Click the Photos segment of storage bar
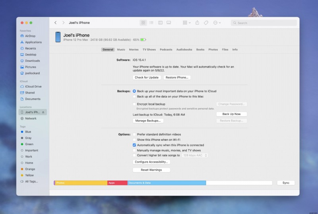This screenshot has width=318, height=214. (x=81, y=183)
